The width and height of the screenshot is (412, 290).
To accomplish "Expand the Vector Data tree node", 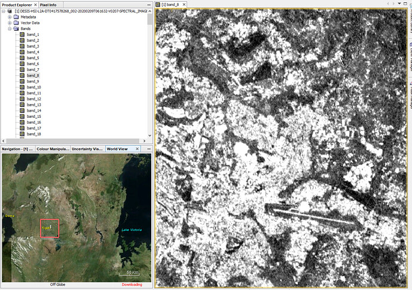I will pos(10,23).
